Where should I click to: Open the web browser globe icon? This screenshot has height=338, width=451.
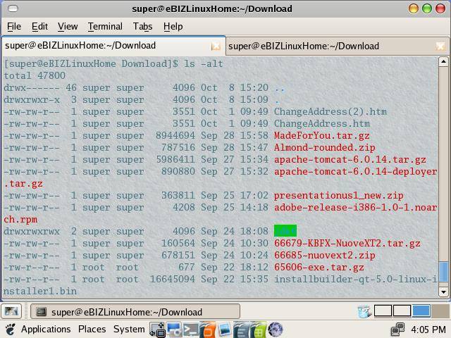point(276,330)
